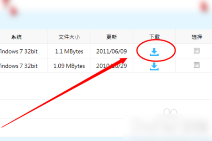Select the Windows 7 32bit cell in second row

click(x=19, y=66)
